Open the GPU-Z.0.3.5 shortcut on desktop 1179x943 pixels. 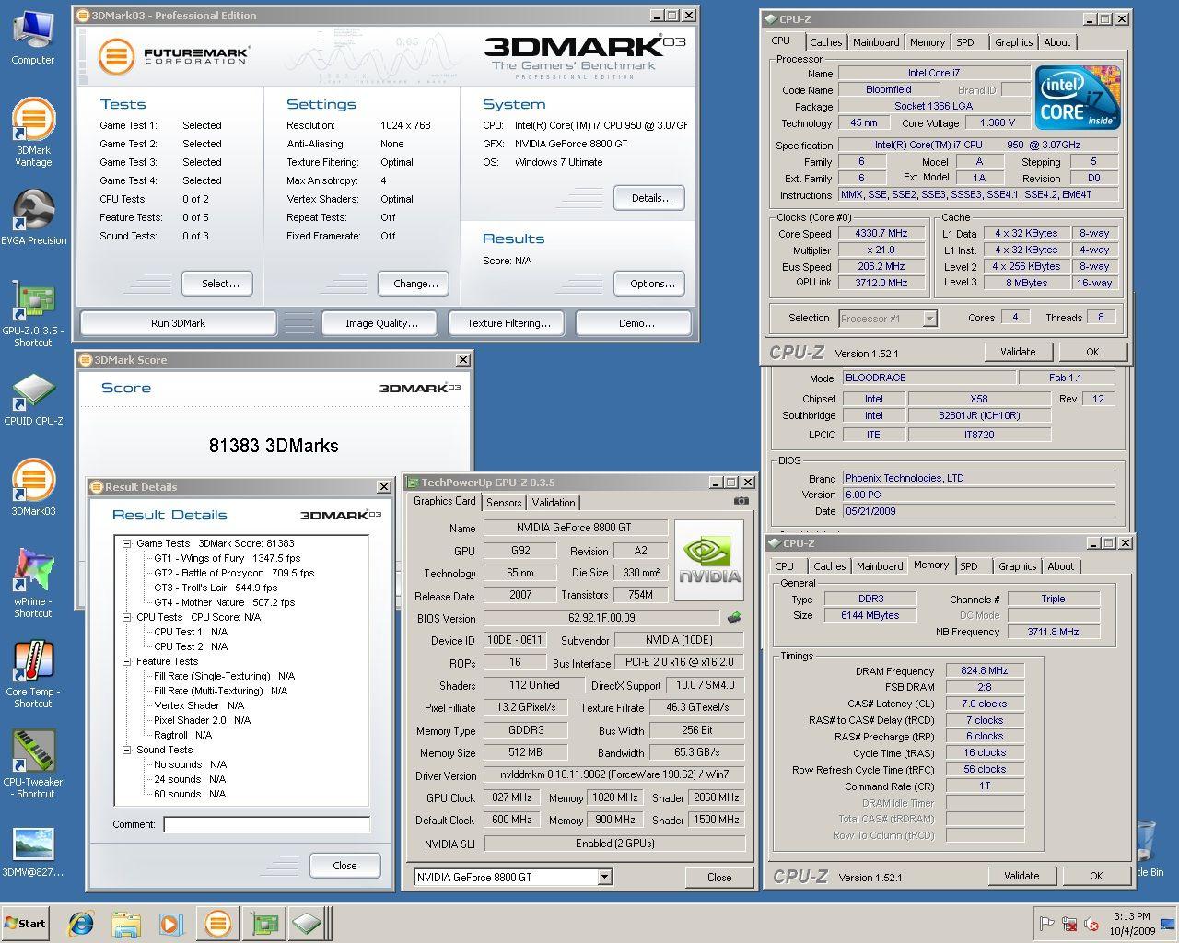point(33,313)
